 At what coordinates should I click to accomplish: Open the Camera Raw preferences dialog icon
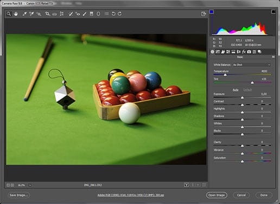tap(107, 14)
